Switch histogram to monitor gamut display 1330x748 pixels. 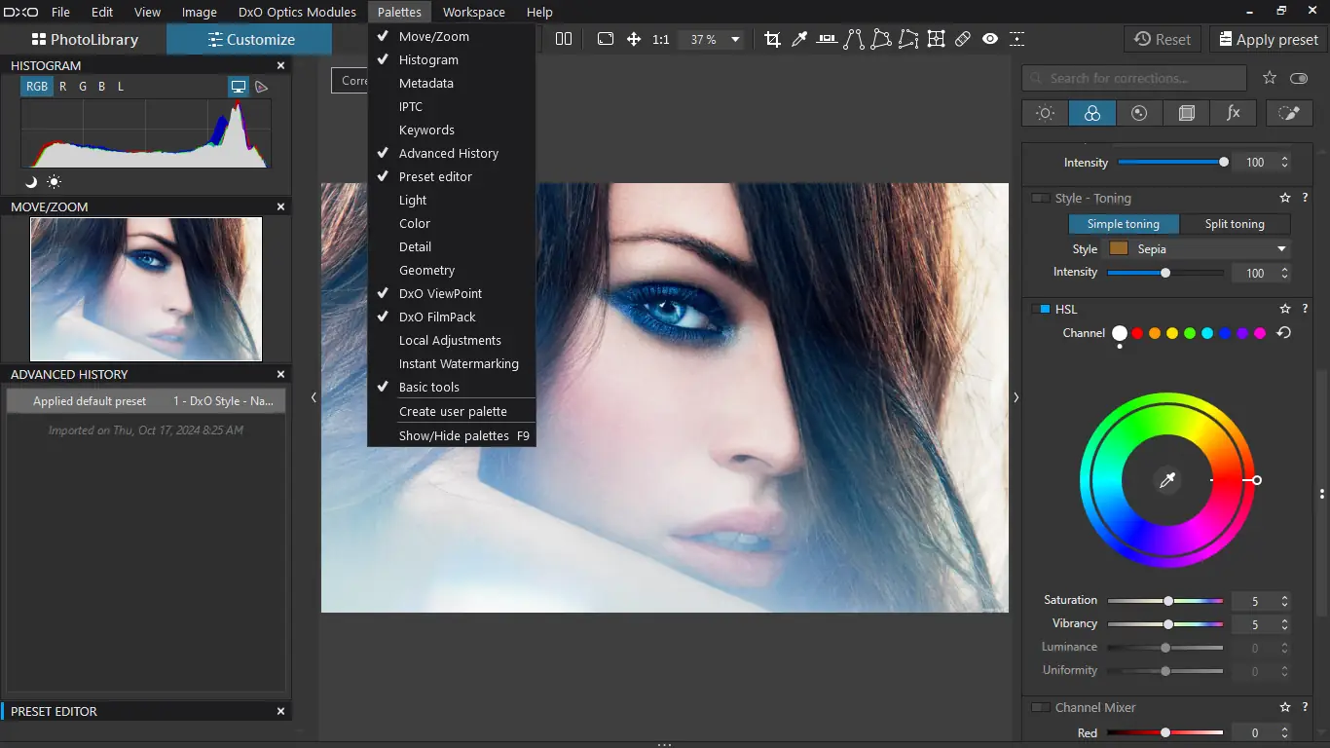pos(239,87)
